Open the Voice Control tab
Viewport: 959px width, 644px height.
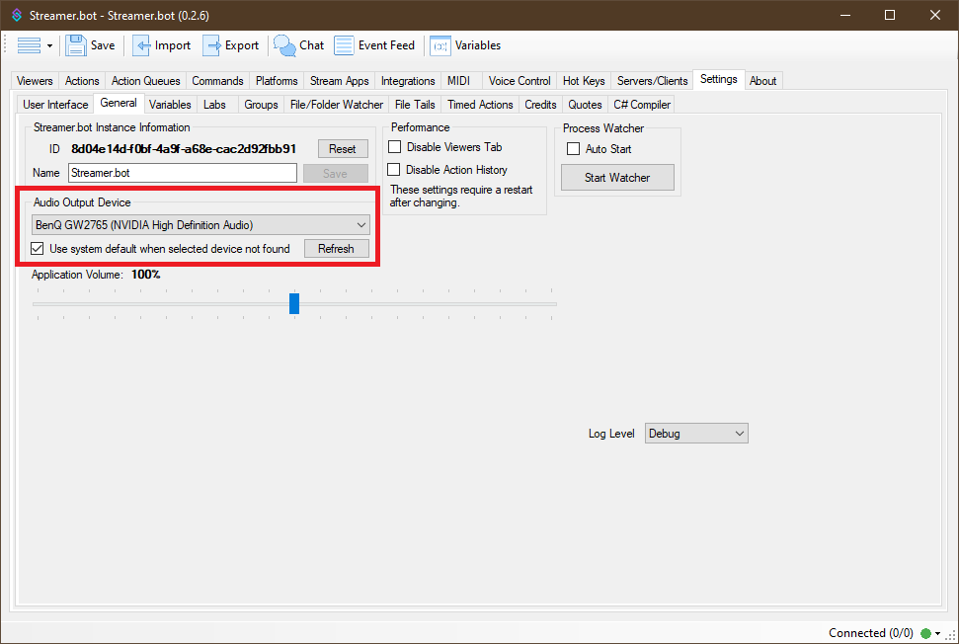click(519, 81)
